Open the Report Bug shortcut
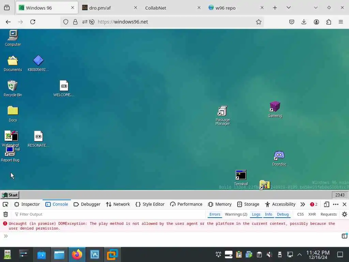Viewport: 349px width, 262px height. [x=10, y=154]
